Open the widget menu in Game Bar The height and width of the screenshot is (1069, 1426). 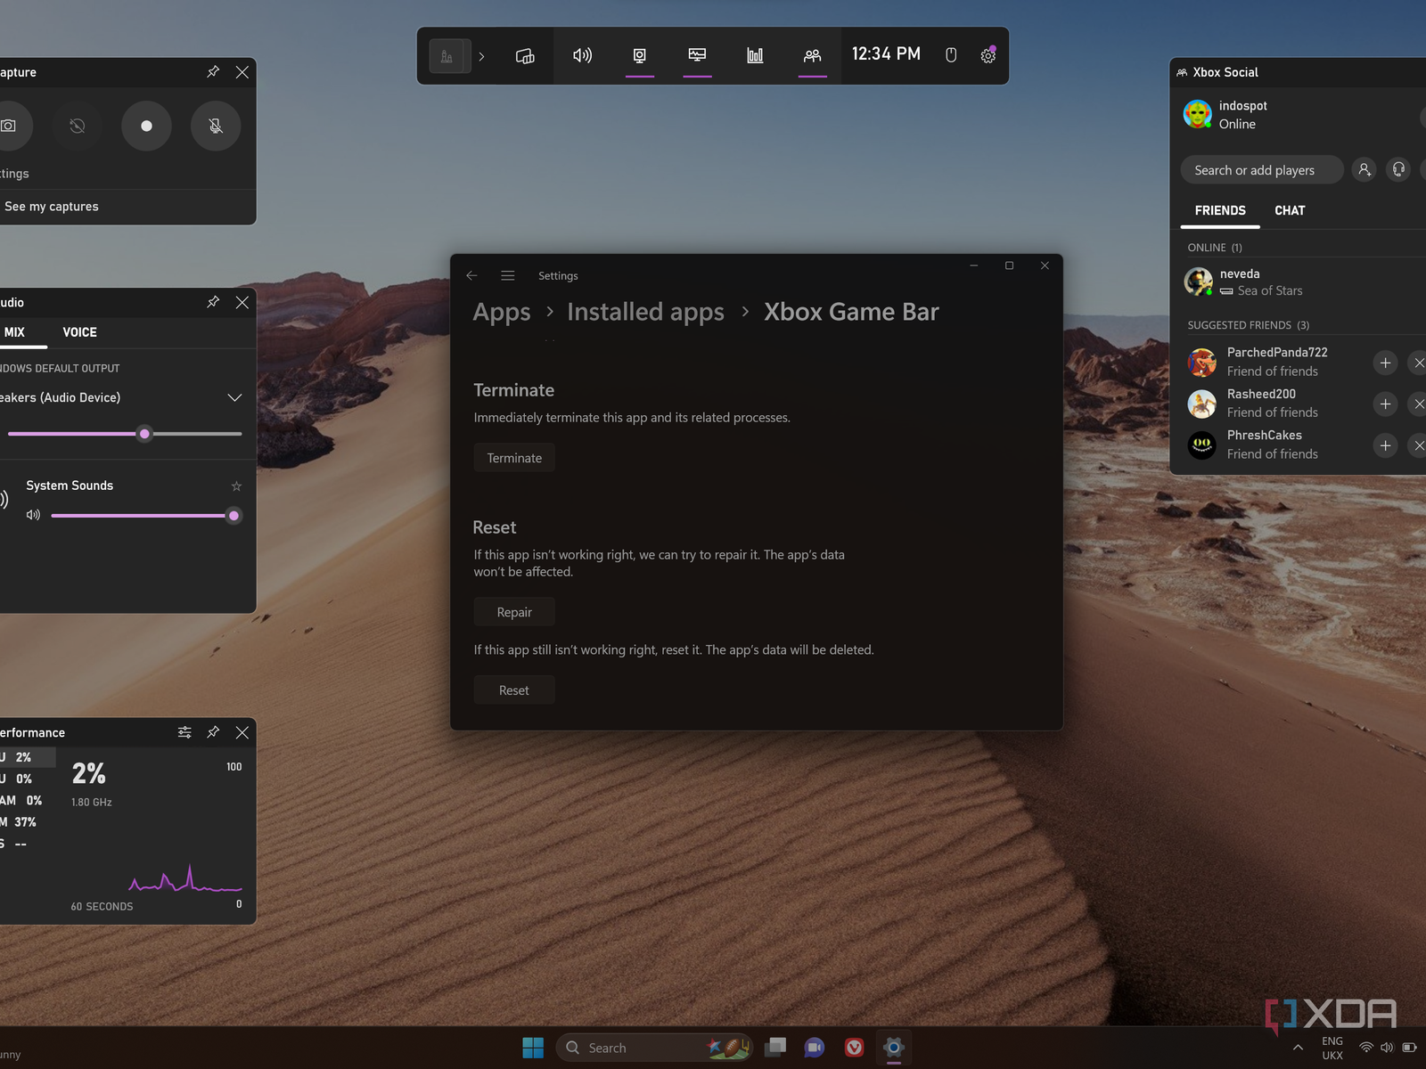[x=525, y=56]
